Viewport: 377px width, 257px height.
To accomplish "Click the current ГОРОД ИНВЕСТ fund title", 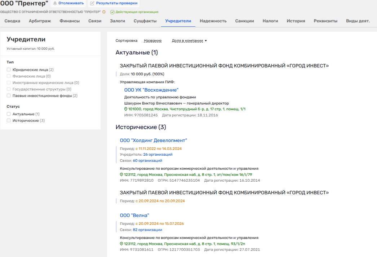I will click(224, 66).
